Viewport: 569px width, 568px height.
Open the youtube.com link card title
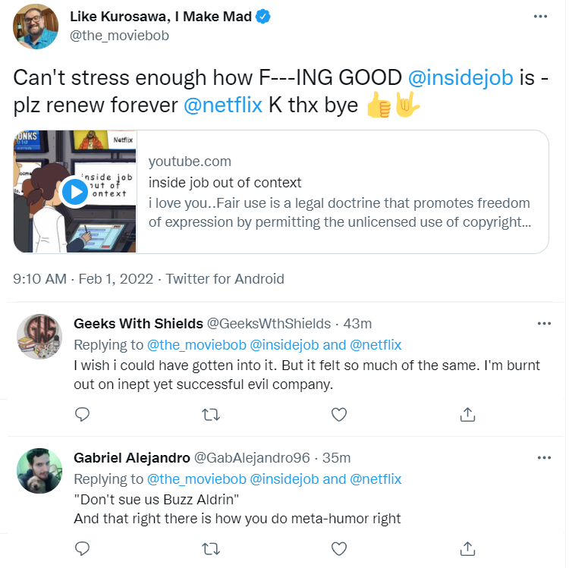226,184
